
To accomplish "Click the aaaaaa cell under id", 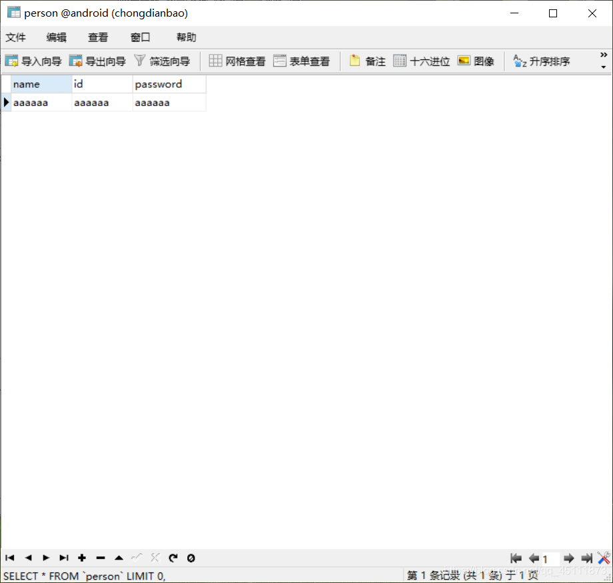I will 102,103.
